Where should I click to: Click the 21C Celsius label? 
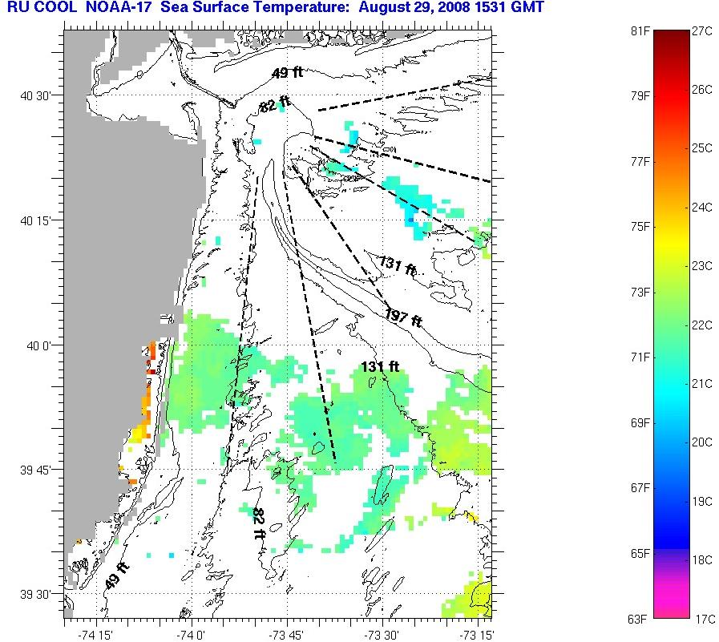click(x=702, y=383)
